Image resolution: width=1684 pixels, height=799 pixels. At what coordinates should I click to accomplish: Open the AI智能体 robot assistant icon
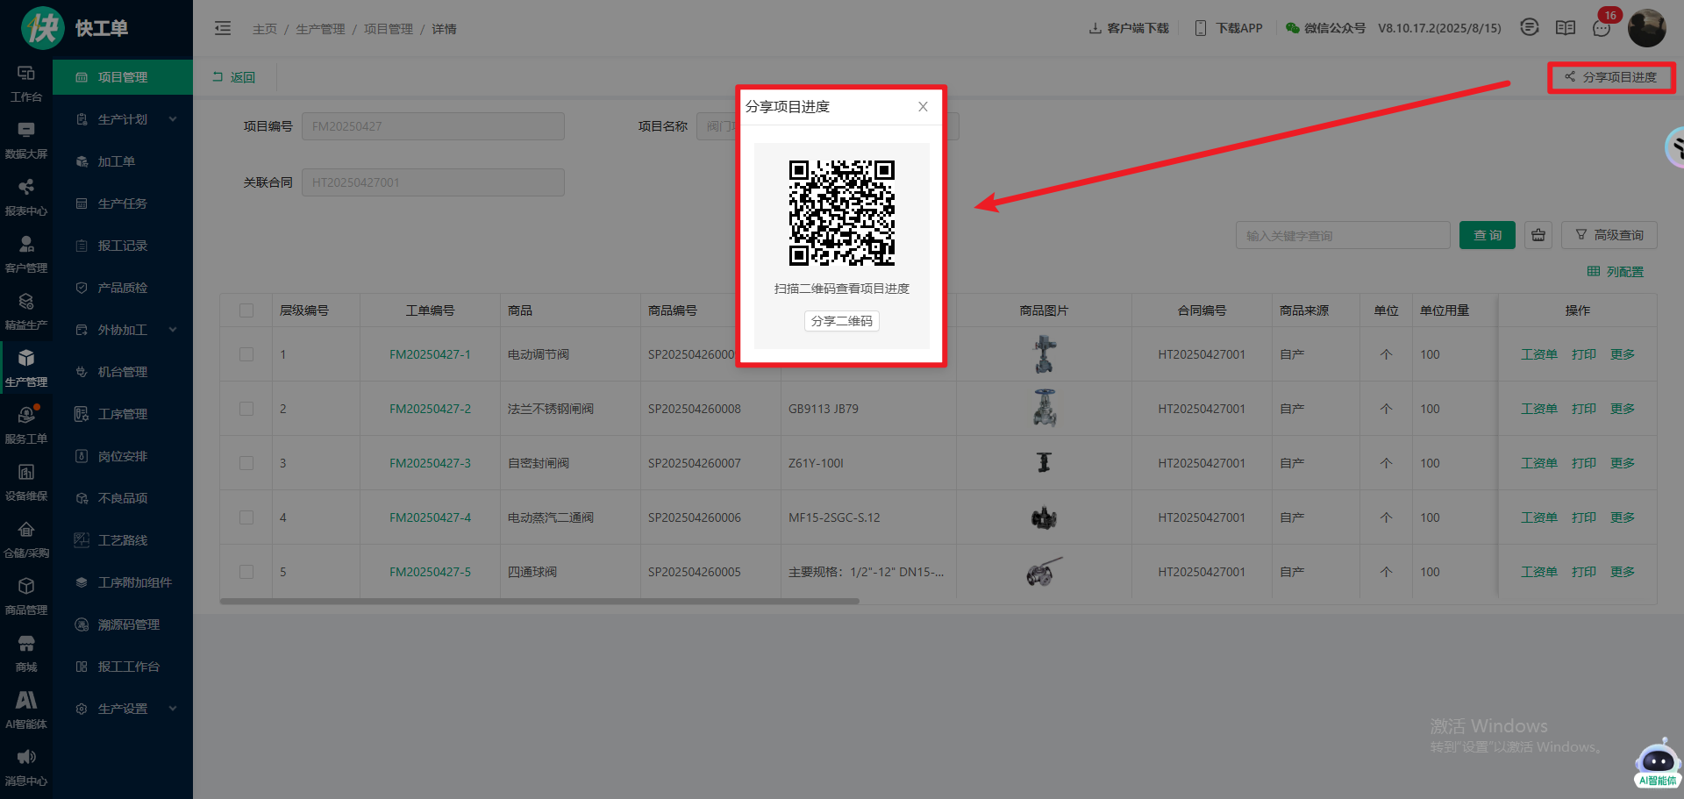(1657, 761)
